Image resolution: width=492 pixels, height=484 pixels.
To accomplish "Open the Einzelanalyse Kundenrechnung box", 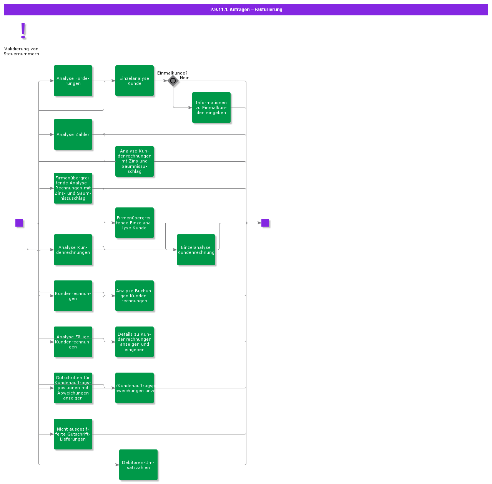I will pyautogui.click(x=196, y=250).
